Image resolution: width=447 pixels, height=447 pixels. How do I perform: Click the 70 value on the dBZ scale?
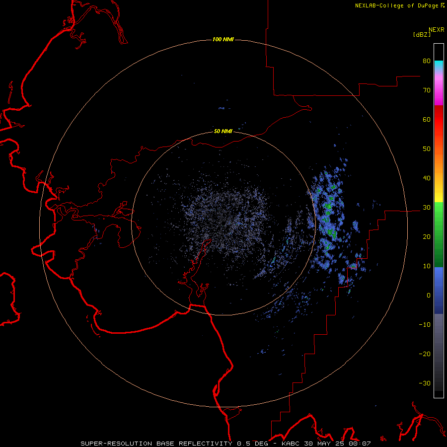point(427,90)
